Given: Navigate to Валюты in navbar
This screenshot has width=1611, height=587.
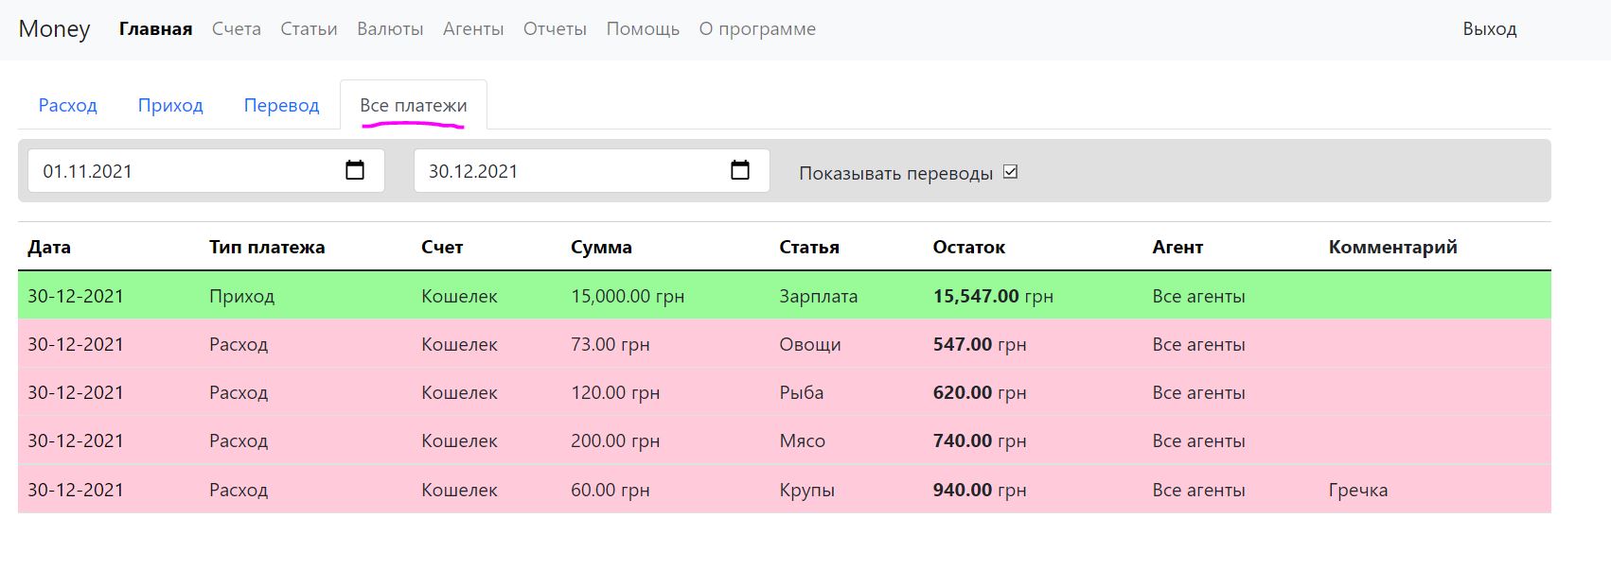Looking at the screenshot, I should tap(390, 29).
